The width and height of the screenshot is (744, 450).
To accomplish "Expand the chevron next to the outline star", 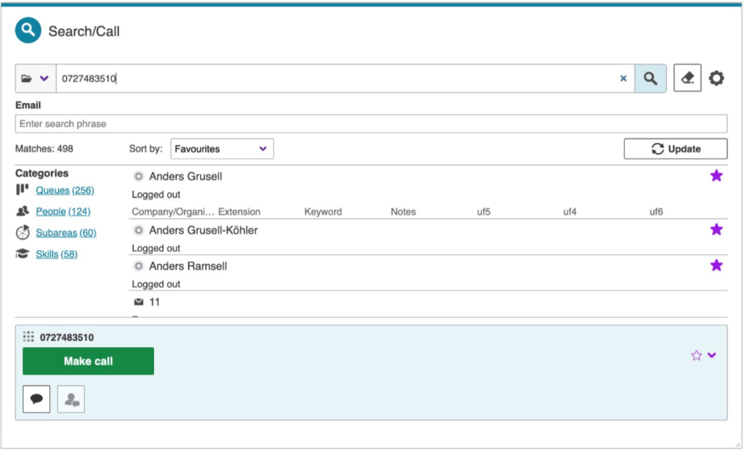I will click(712, 355).
